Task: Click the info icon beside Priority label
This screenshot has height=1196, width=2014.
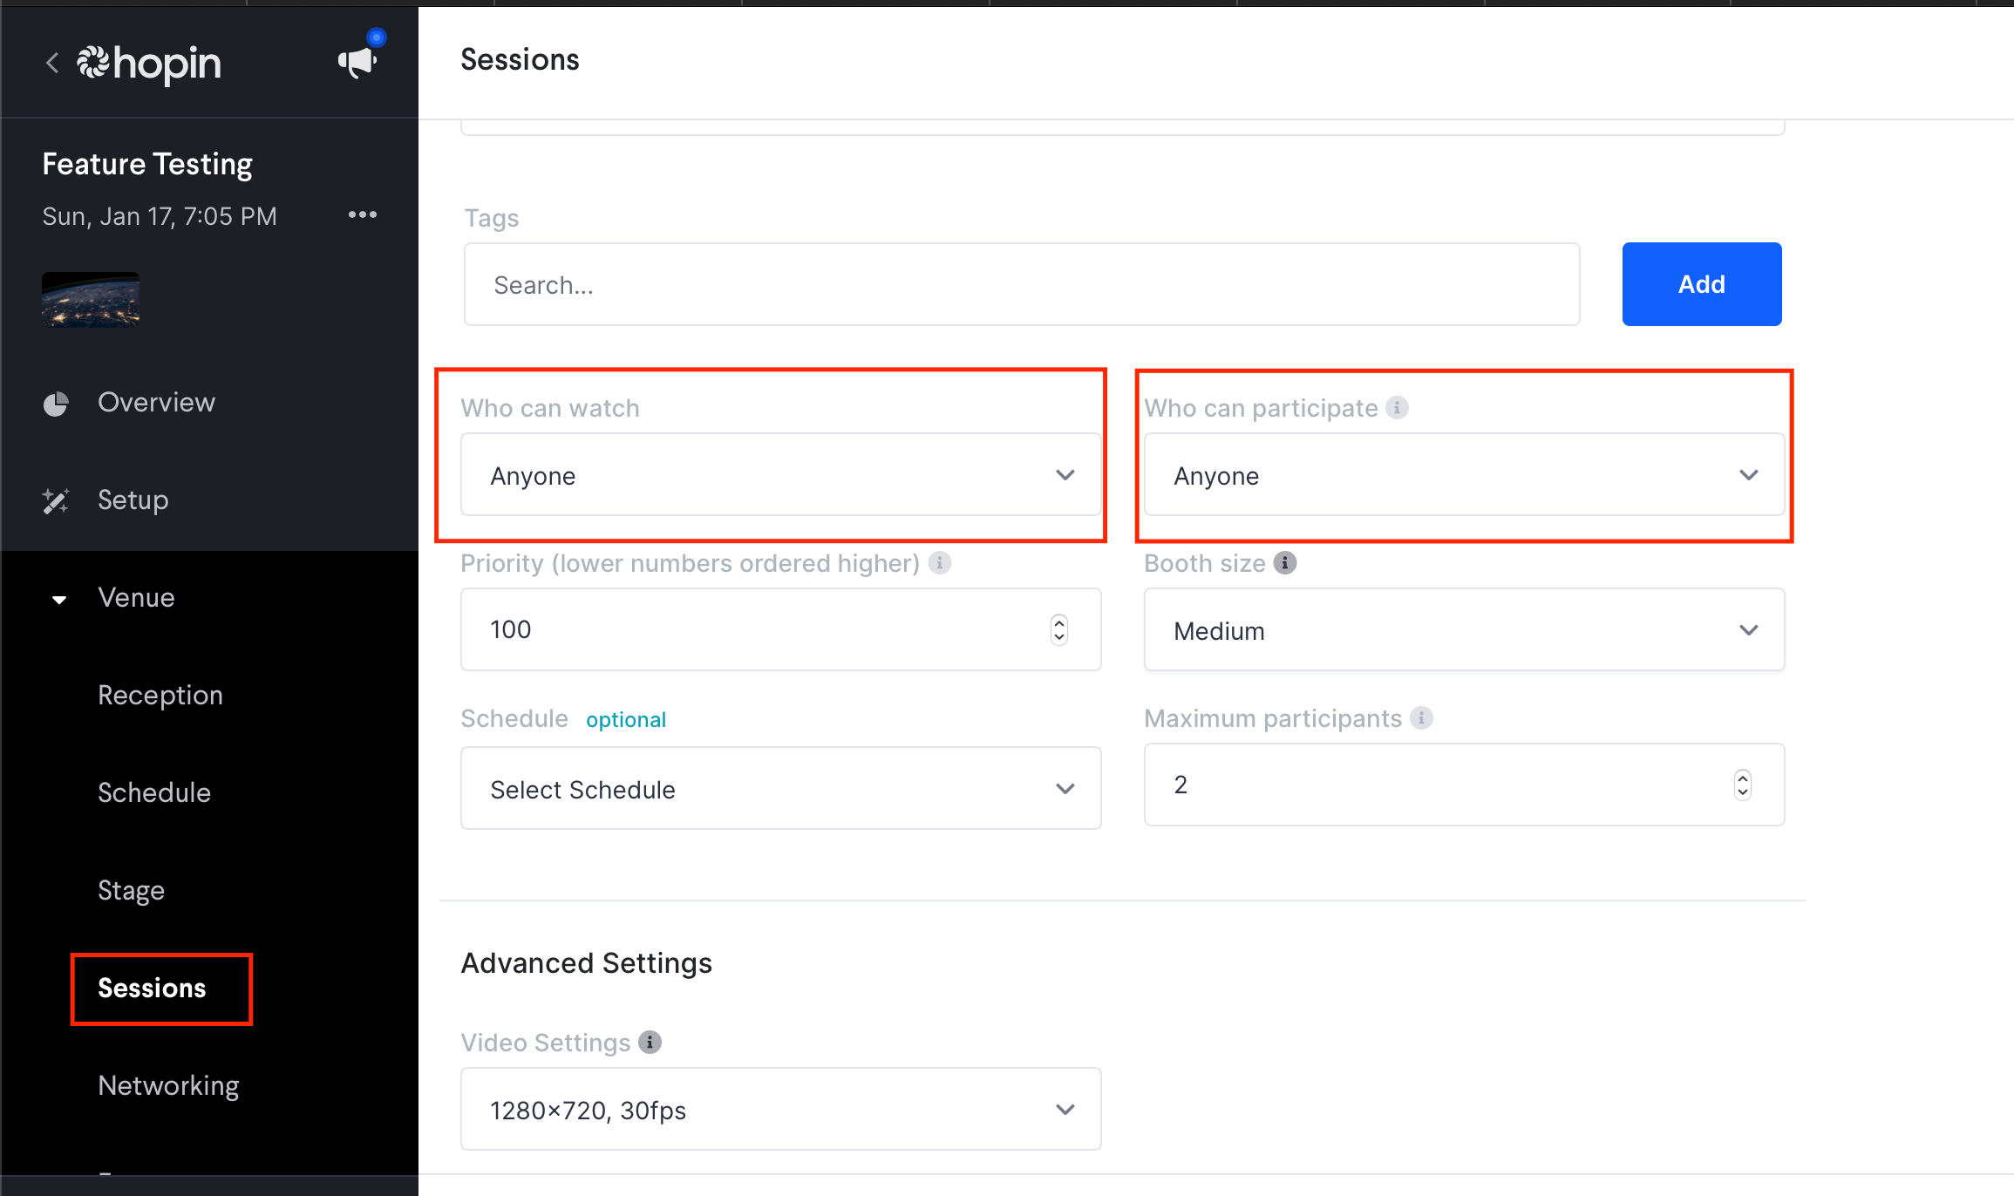Action: (x=940, y=562)
